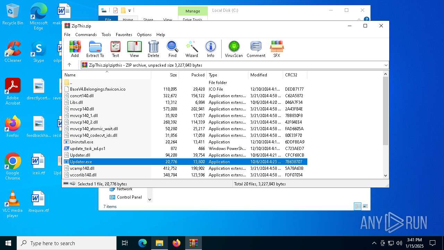Select Network in Explorer navigation pane

pos(125,189)
